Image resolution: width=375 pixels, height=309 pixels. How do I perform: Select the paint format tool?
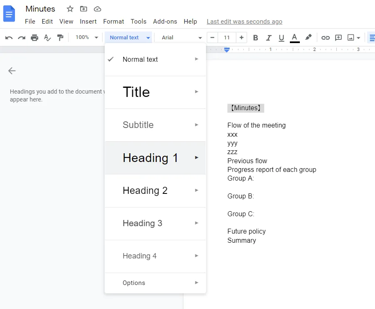pos(60,38)
